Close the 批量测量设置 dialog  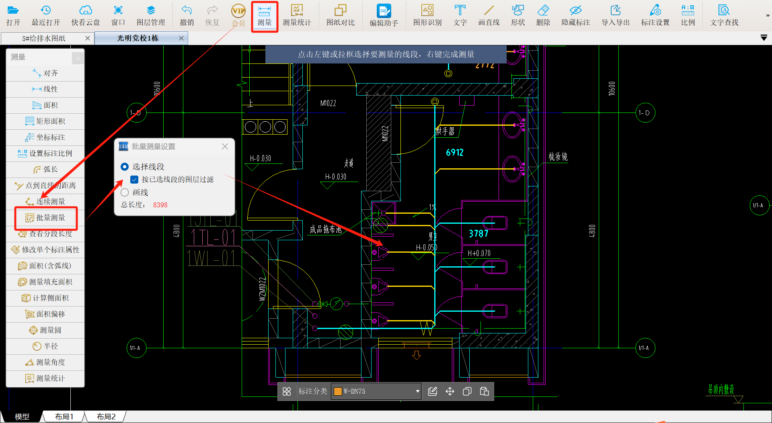tap(225, 147)
